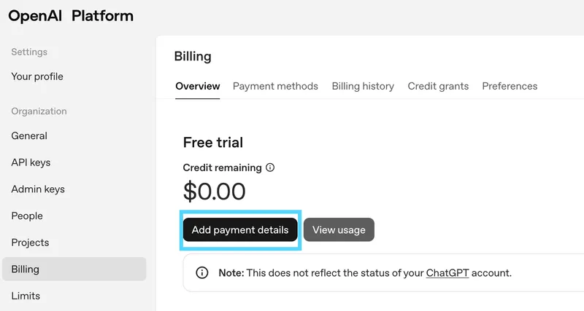The width and height of the screenshot is (584, 311).
Task: Click the info icon in the Note banner
Action: click(x=202, y=272)
